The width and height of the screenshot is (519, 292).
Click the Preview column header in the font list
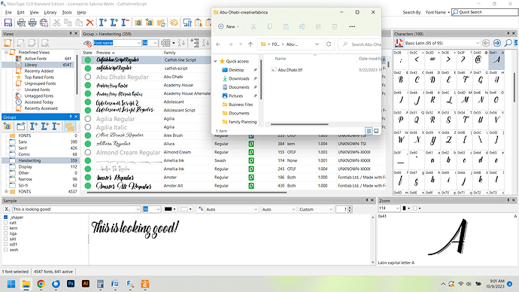pos(128,53)
